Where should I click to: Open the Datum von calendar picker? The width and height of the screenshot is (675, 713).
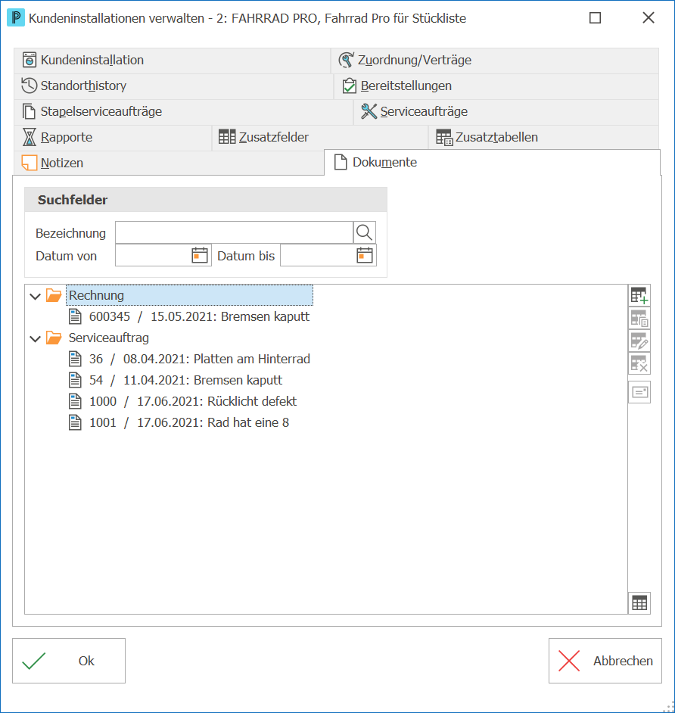pos(200,255)
